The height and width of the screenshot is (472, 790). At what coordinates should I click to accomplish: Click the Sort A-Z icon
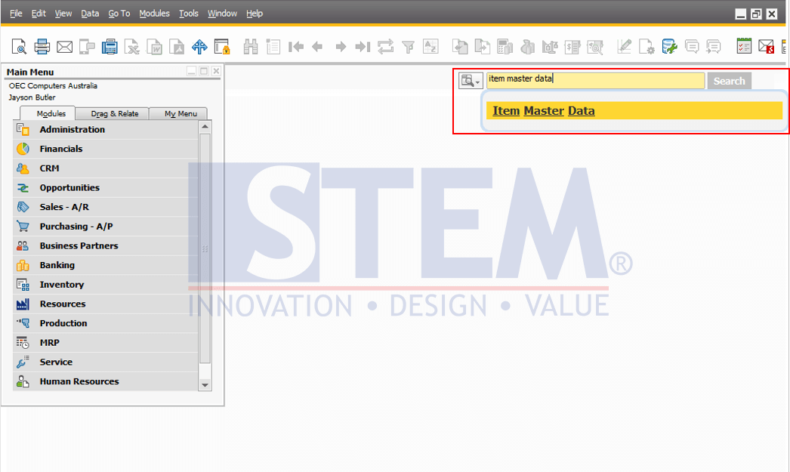[430, 46]
